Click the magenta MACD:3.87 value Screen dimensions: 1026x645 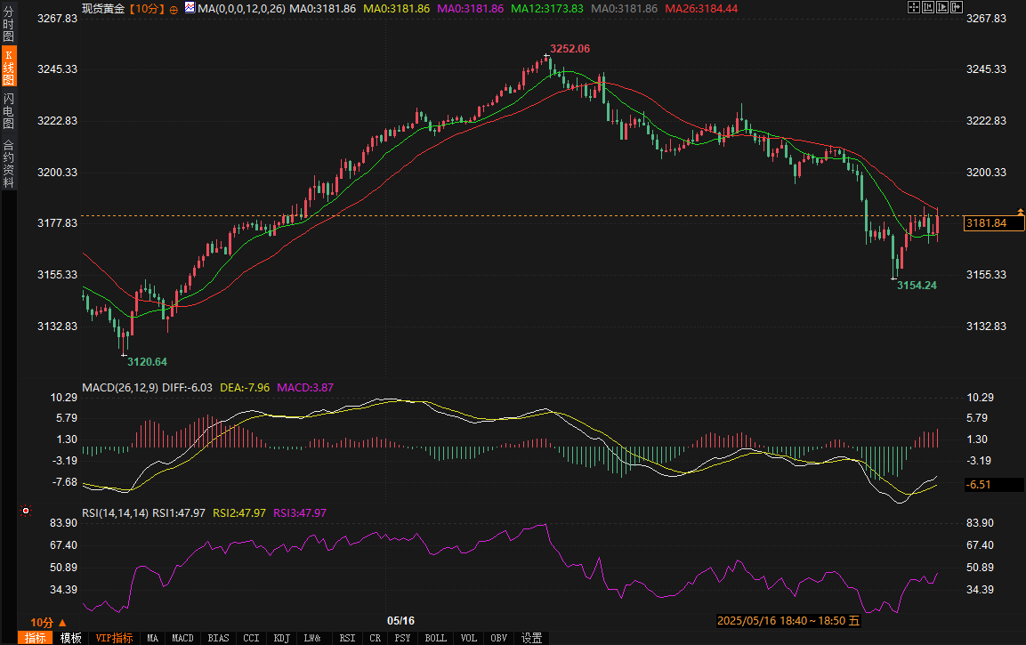pos(305,388)
